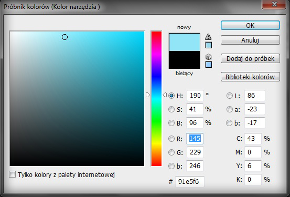Confirm the color with OK

pos(250,25)
